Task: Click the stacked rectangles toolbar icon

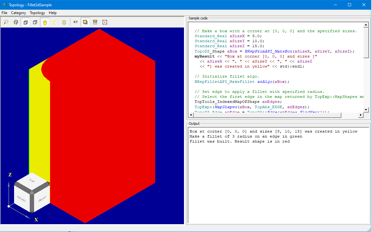Action: click(95, 22)
